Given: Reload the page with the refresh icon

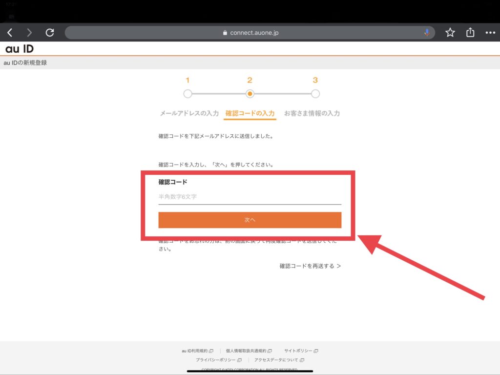Looking at the screenshot, I should click(50, 33).
